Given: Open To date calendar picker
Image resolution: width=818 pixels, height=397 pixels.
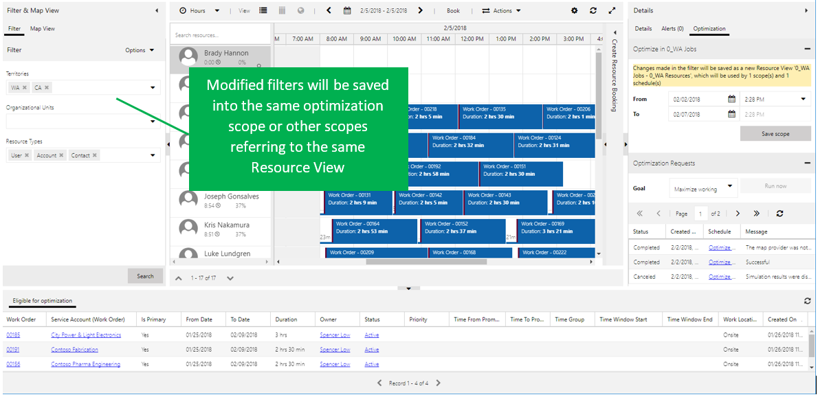Looking at the screenshot, I should pyautogui.click(x=731, y=114).
